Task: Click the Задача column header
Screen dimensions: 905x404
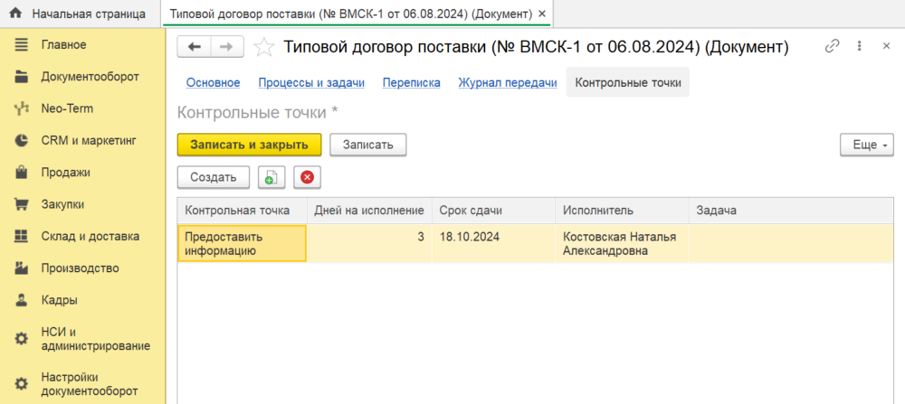Action: (x=791, y=211)
